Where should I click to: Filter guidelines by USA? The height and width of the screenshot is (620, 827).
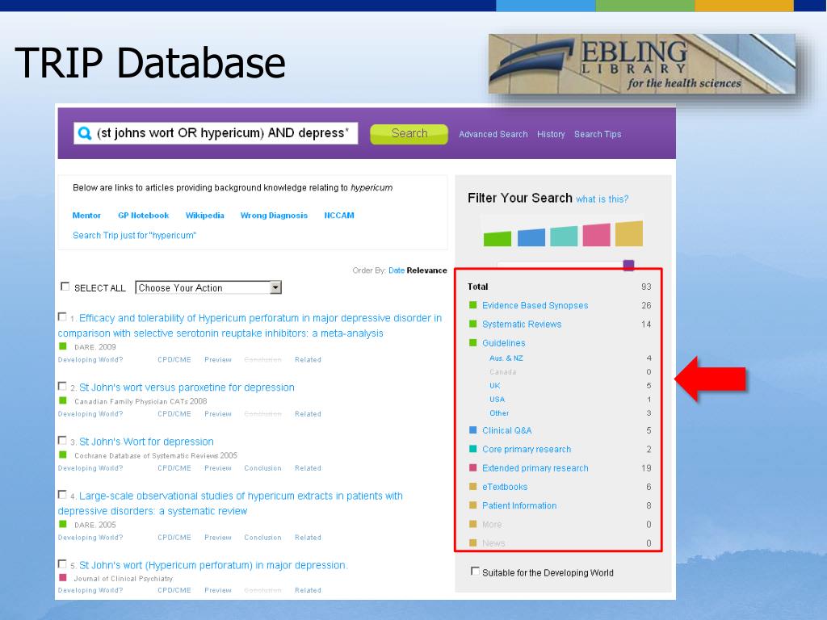point(497,399)
